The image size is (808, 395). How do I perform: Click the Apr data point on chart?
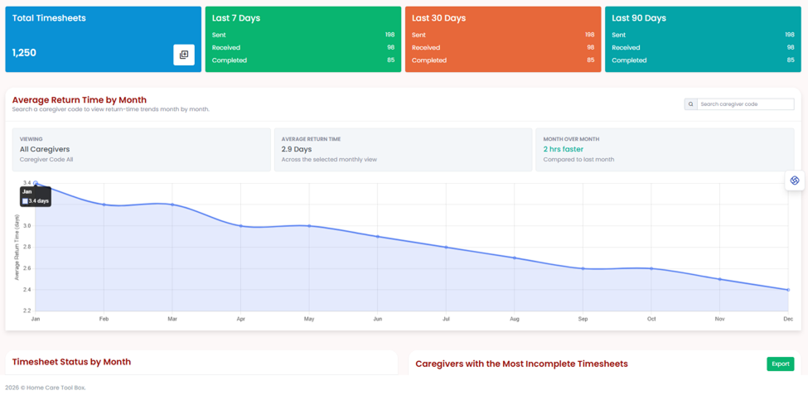click(240, 225)
